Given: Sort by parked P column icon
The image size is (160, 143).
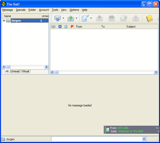Looking at the screenshot, I should coord(60,27).
